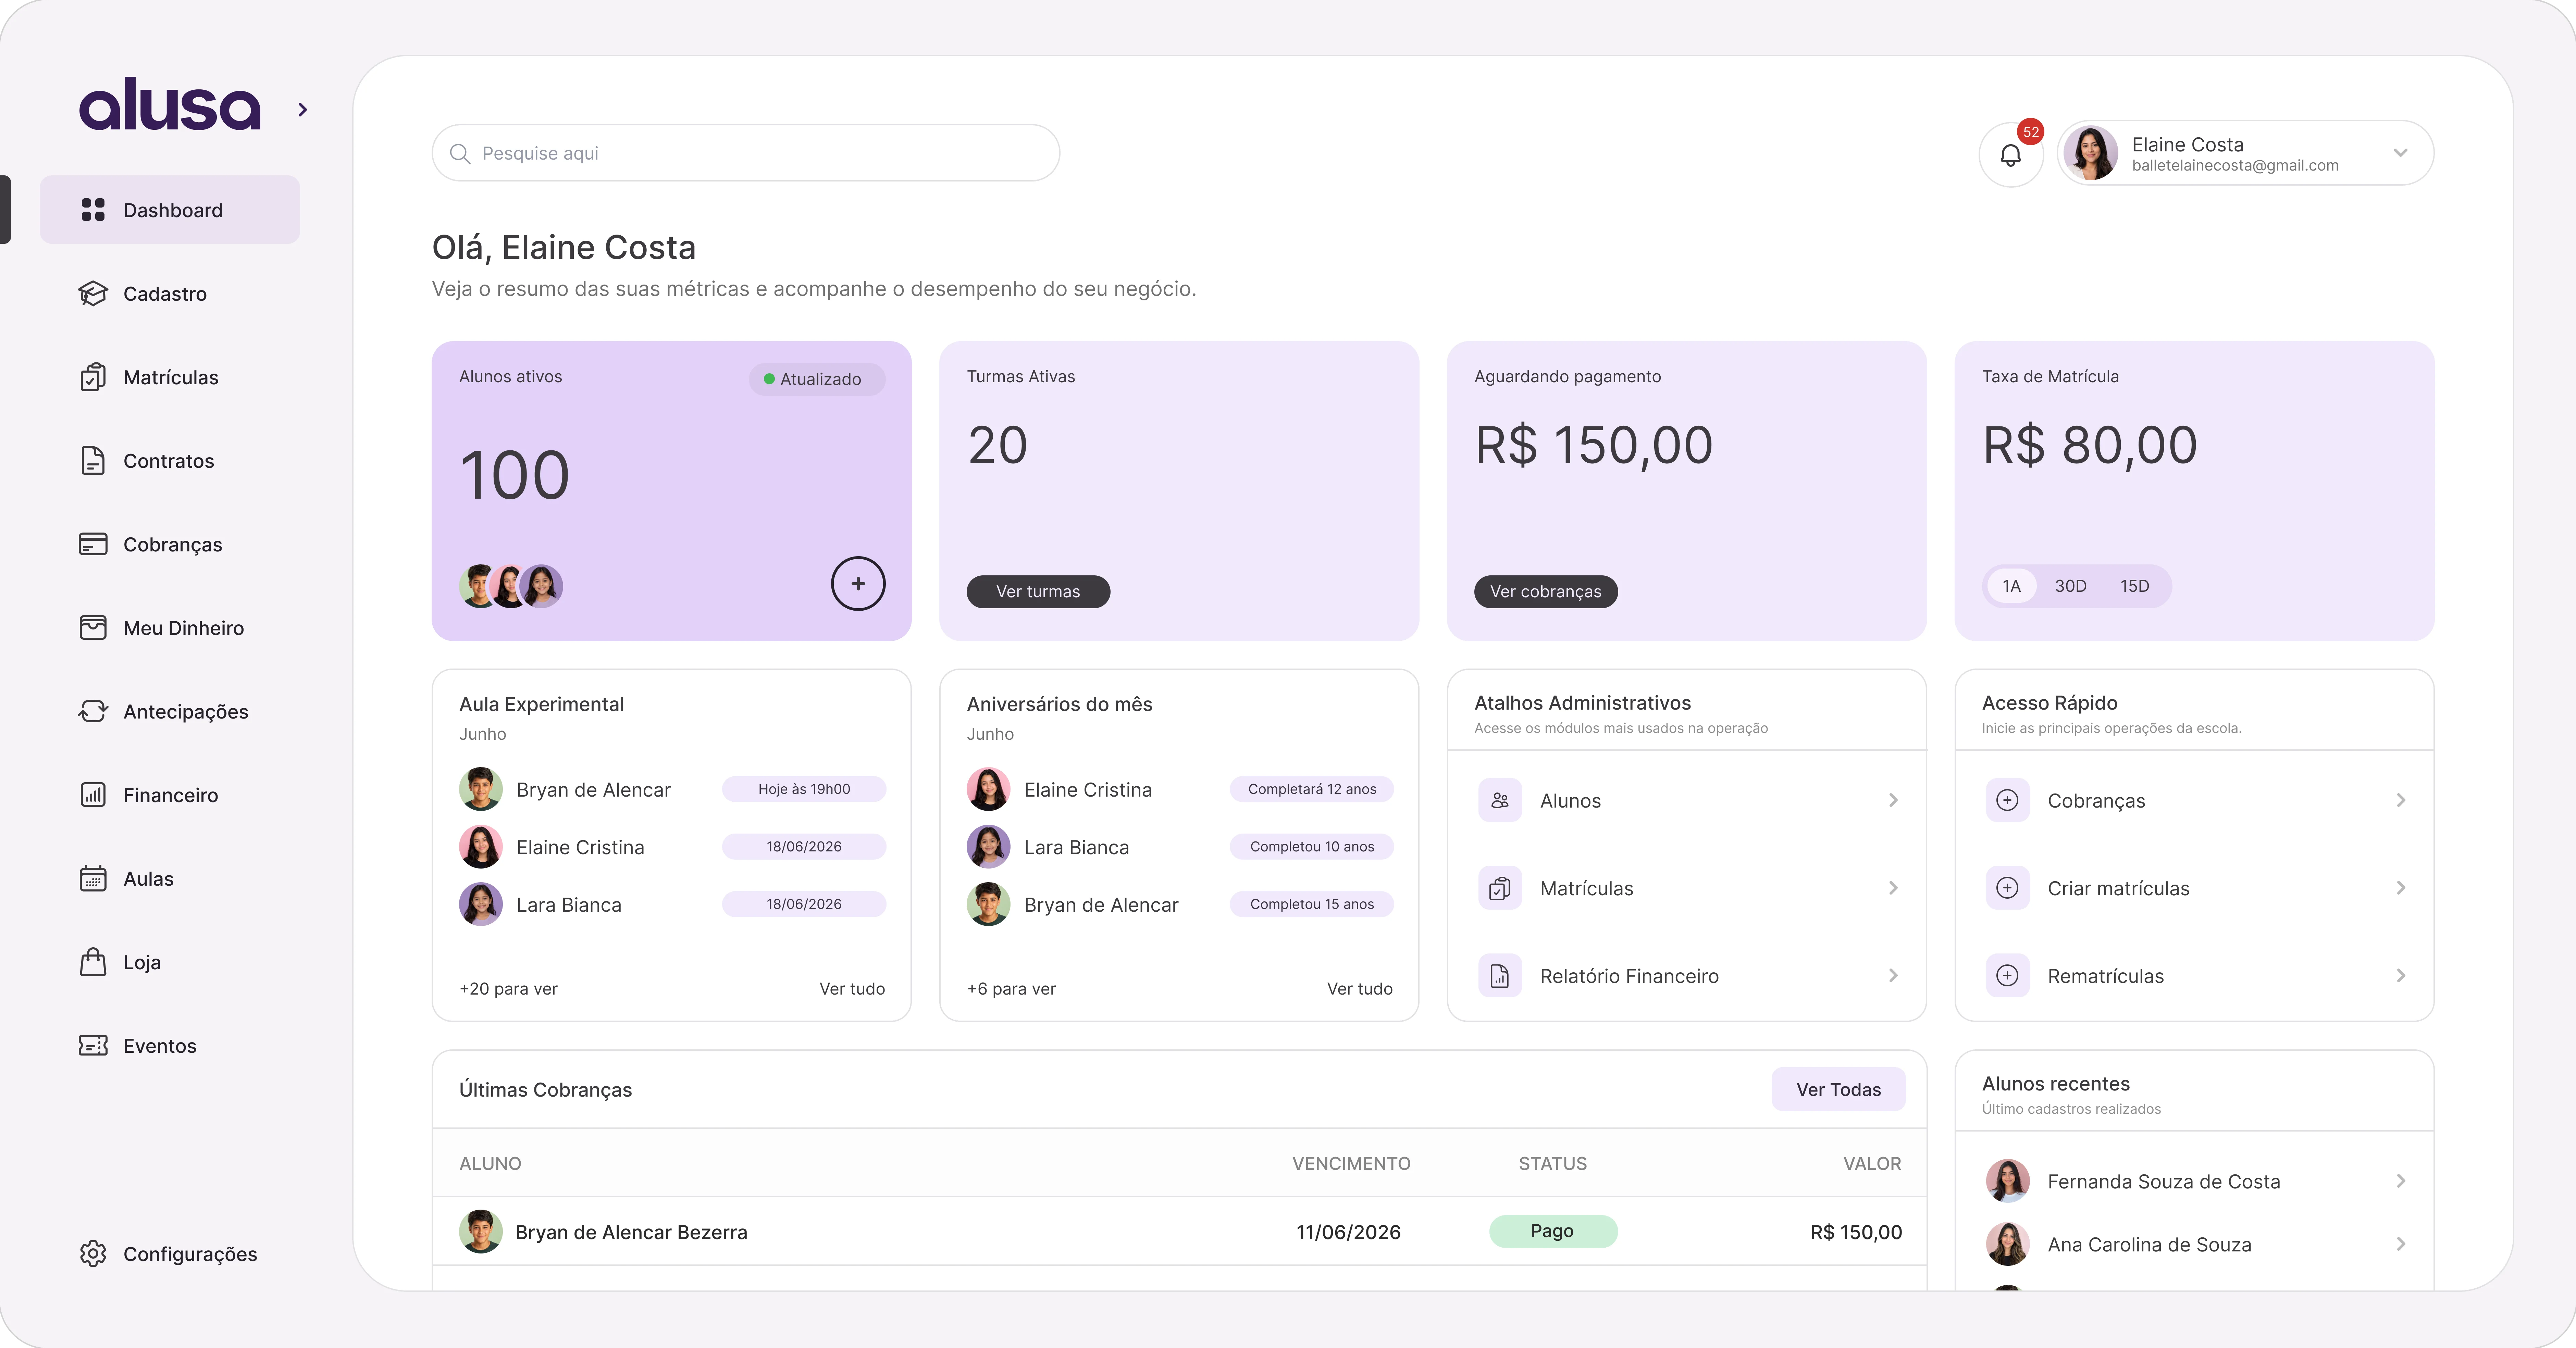Click the Contratos document icon

tap(93, 461)
